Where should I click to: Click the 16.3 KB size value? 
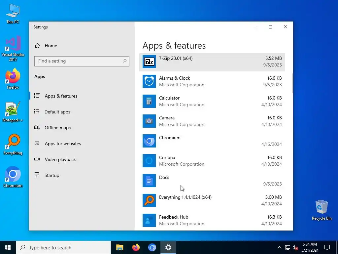coord(274,217)
